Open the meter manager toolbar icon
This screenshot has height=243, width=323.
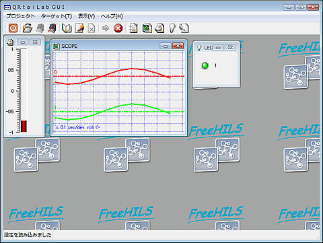coord(159,28)
